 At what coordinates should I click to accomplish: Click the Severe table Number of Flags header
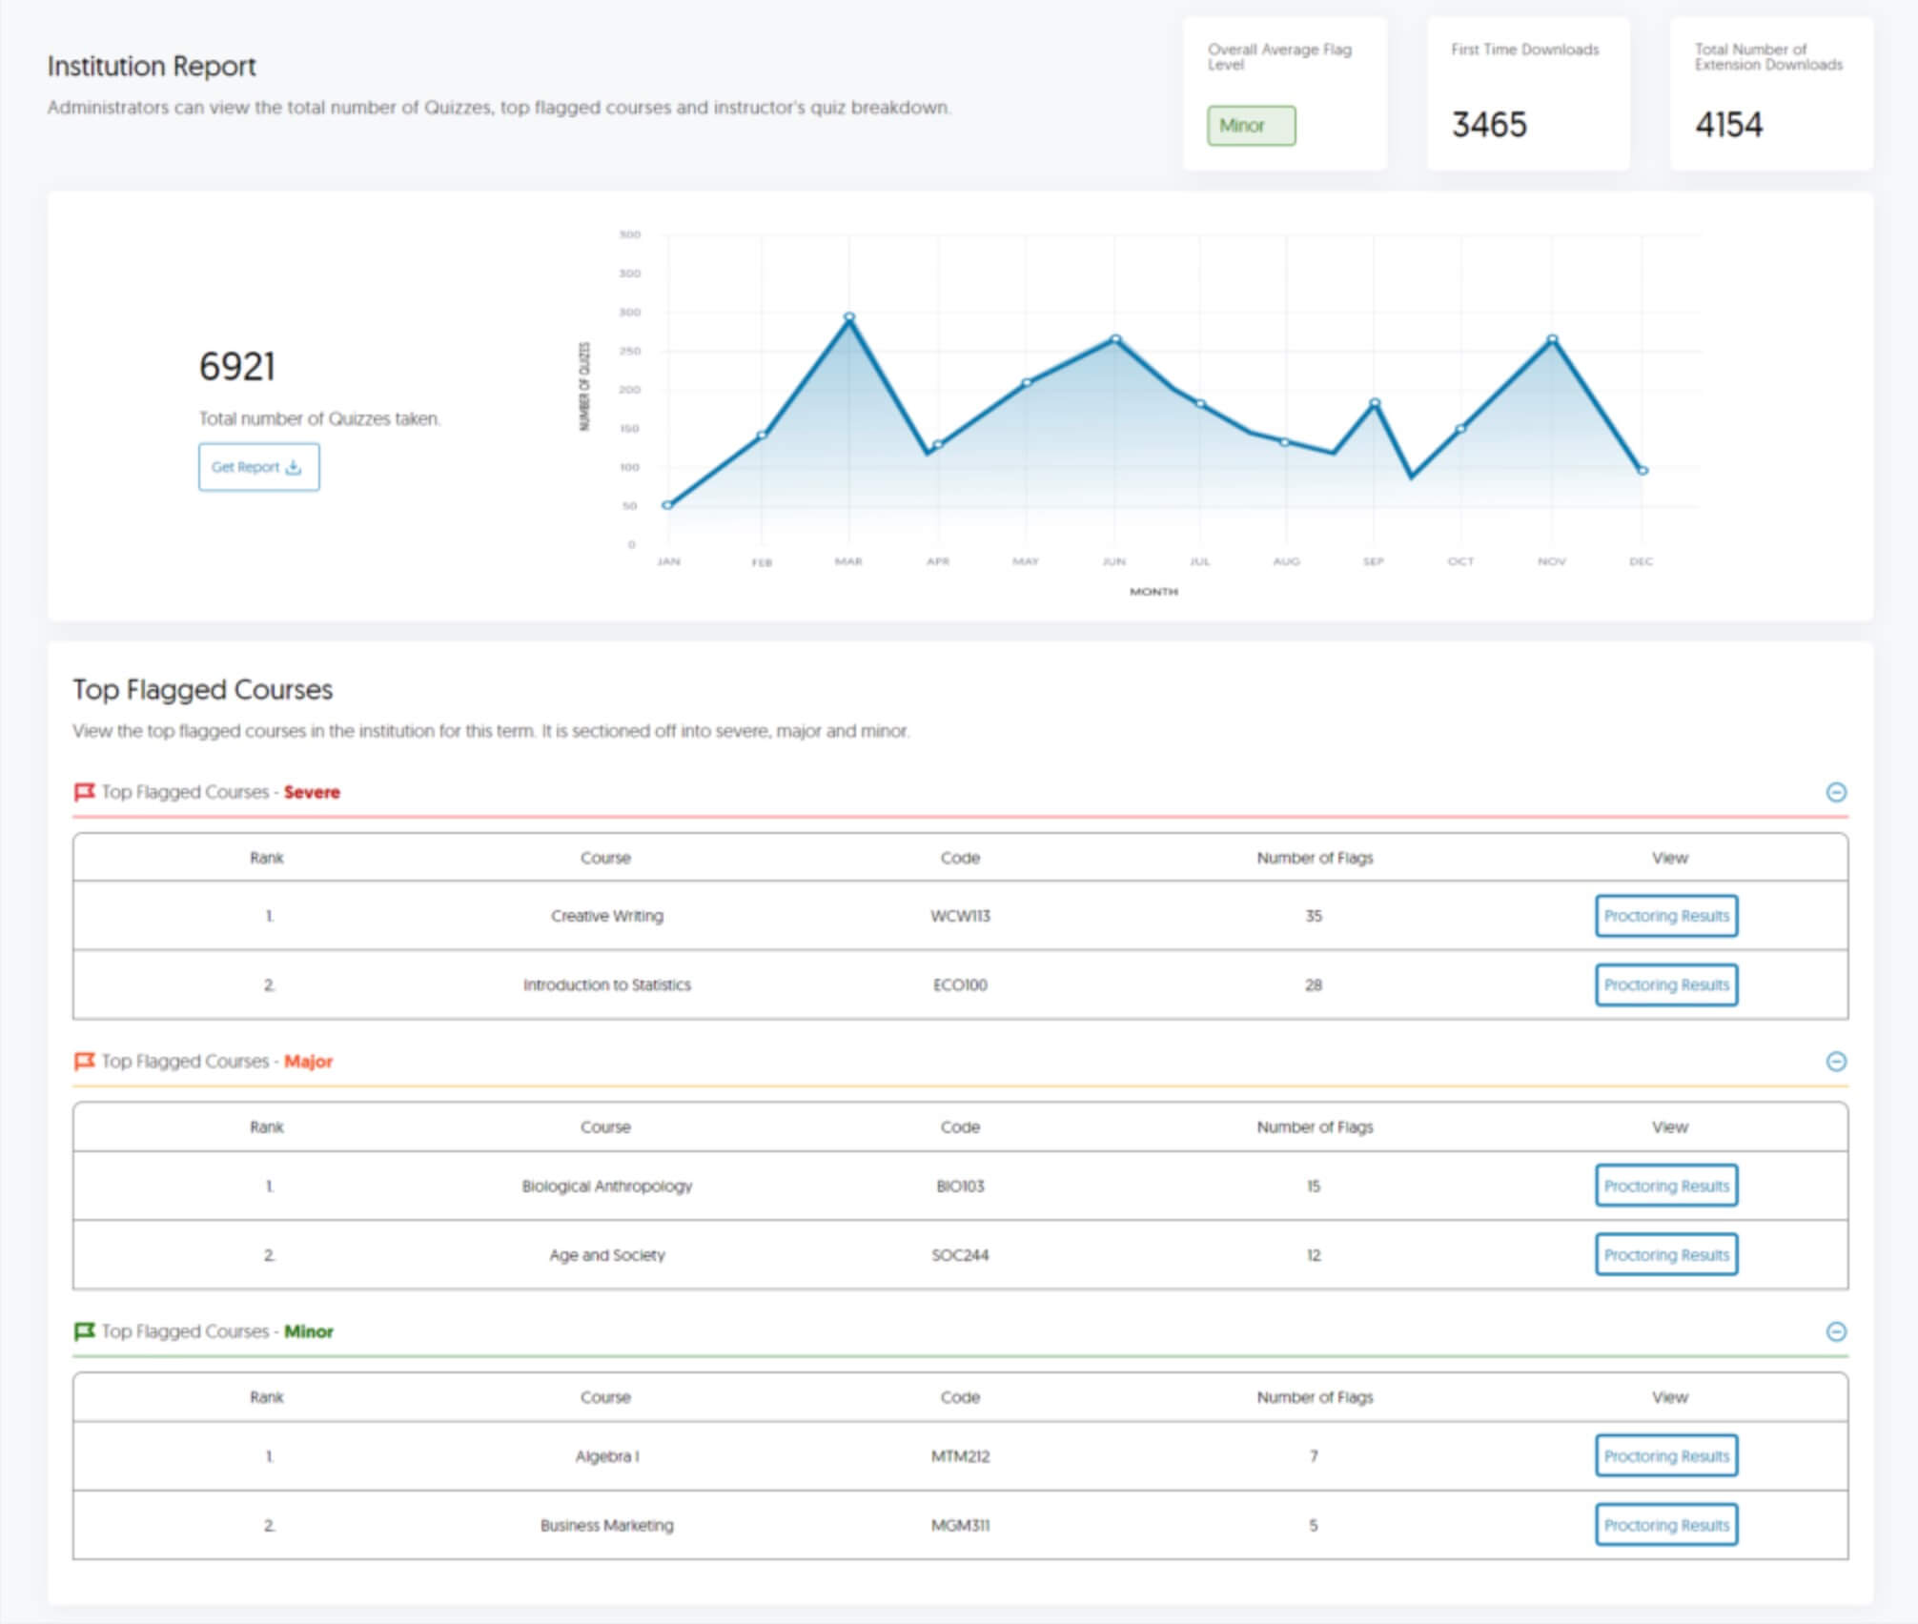click(x=1315, y=858)
